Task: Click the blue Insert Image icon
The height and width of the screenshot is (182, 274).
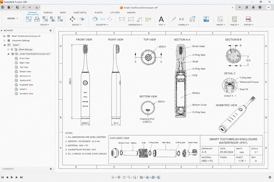Action: 206,19
